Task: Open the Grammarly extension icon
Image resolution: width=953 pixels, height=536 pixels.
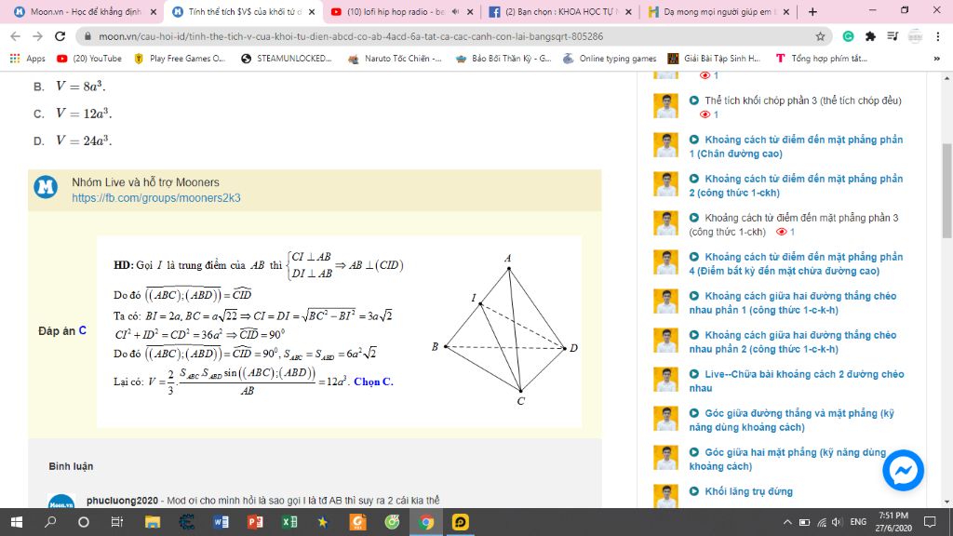Action: pos(848,36)
